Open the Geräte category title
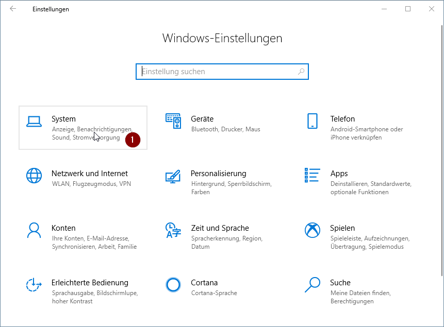This screenshot has height=327, width=444. click(202, 119)
